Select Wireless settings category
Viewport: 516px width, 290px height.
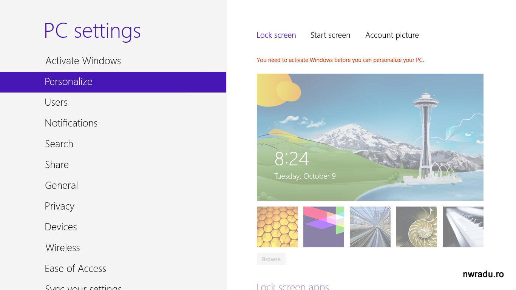point(63,248)
